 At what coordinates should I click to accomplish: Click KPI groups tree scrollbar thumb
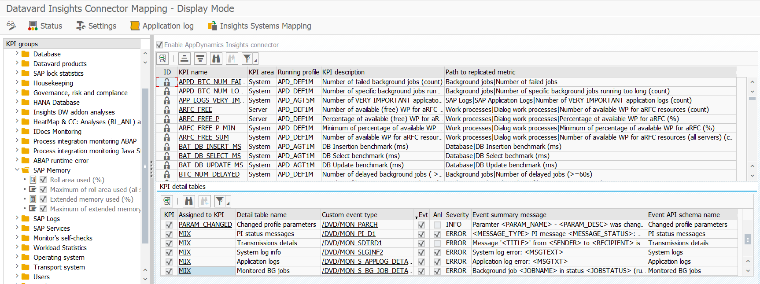(145, 166)
